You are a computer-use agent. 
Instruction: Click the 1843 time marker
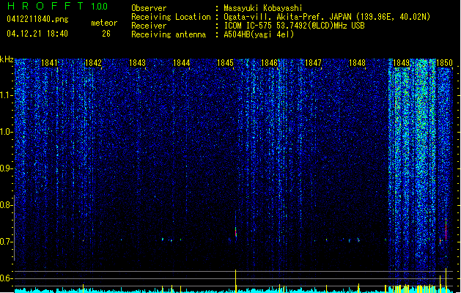pos(137,63)
